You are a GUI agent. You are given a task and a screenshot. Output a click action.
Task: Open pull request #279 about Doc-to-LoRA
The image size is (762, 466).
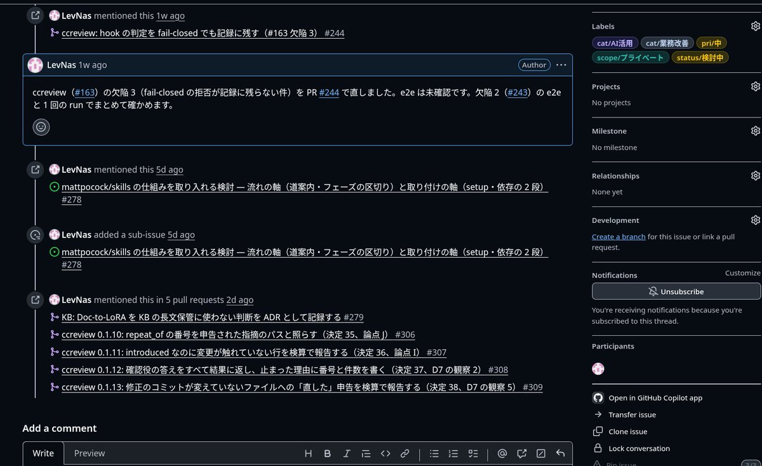click(212, 317)
